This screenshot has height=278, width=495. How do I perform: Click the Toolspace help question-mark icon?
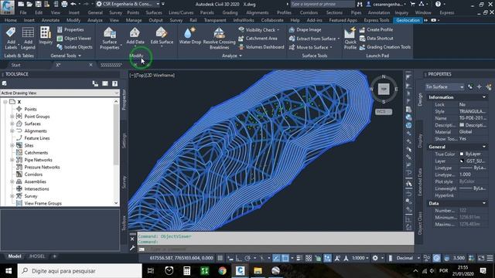point(115,83)
